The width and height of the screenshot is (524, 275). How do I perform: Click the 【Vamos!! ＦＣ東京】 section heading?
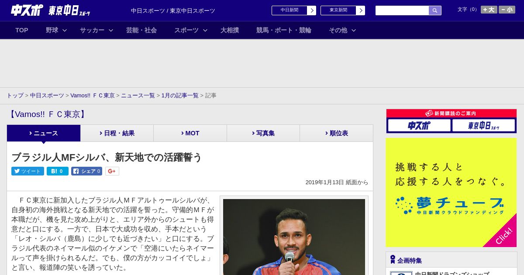pyautogui.click(x=47, y=114)
